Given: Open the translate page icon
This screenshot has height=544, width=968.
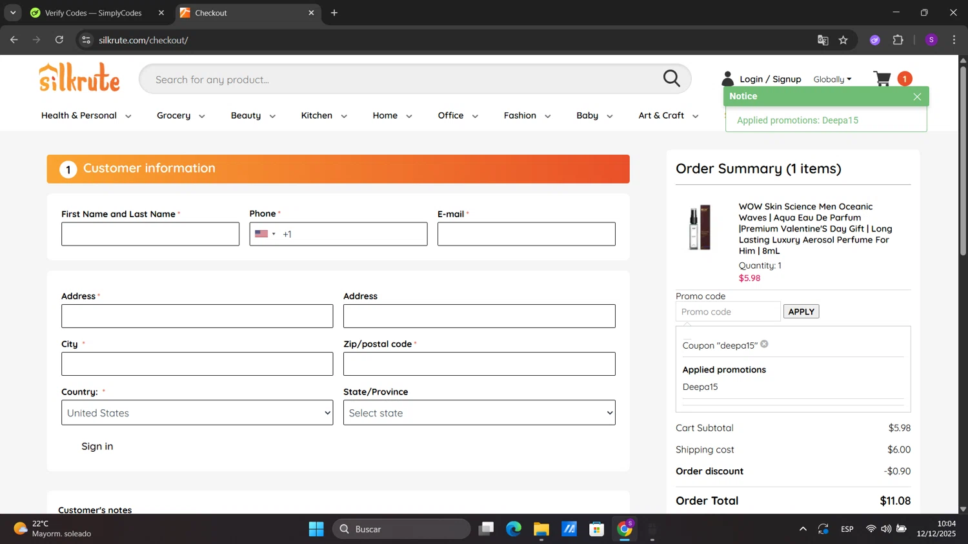Looking at the screenshot, I should [x=823, y=40].
